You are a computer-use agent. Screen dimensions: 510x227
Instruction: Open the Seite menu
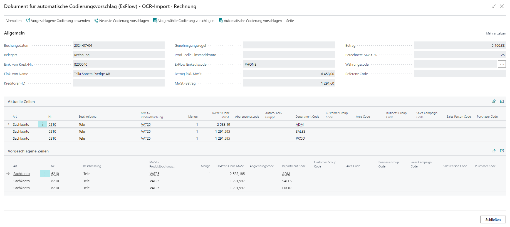[290, 21]
